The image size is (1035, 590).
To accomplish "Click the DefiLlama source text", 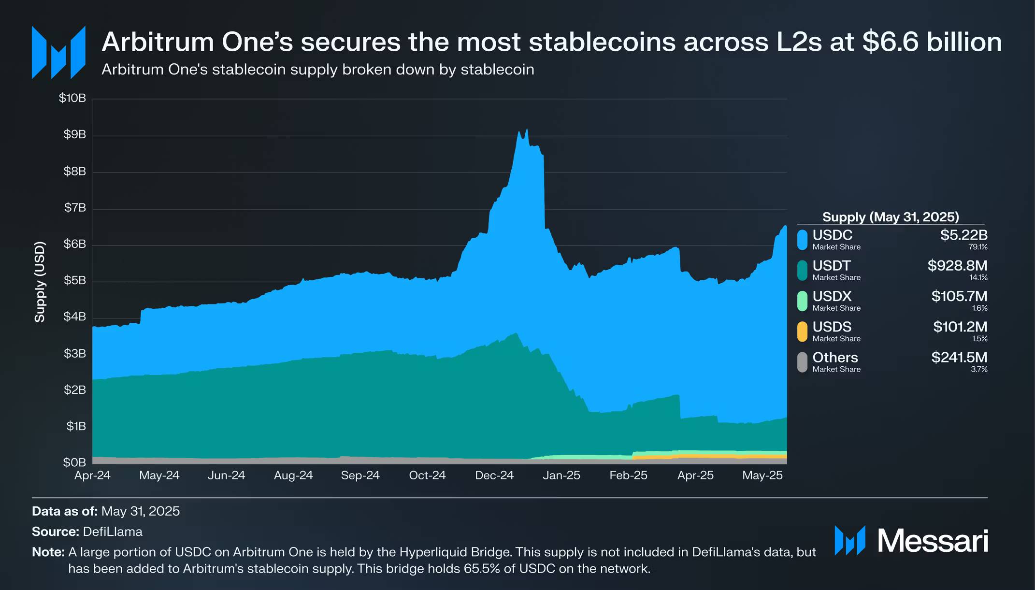I will [x=113, y=532].
